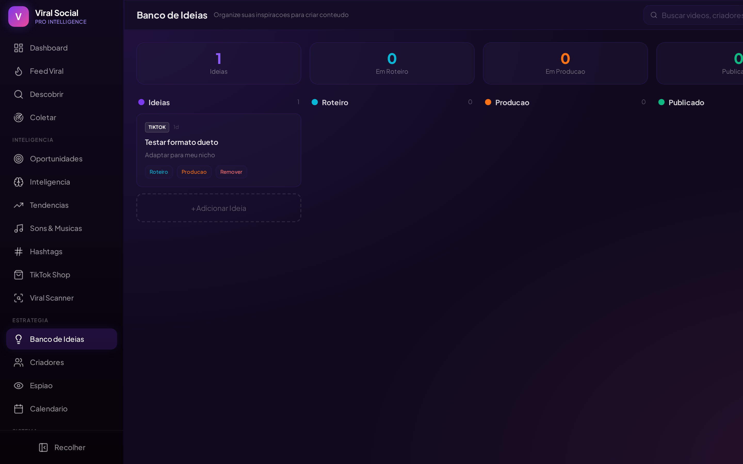Screen dimensions: 743x464
Task: Open the Testar formato dueto card title
Action: click(181, 142)
